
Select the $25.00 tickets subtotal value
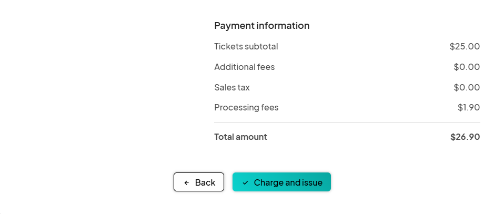point(465,46)
